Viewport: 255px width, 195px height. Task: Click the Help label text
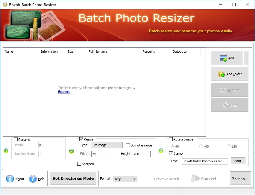click(41, 179)
